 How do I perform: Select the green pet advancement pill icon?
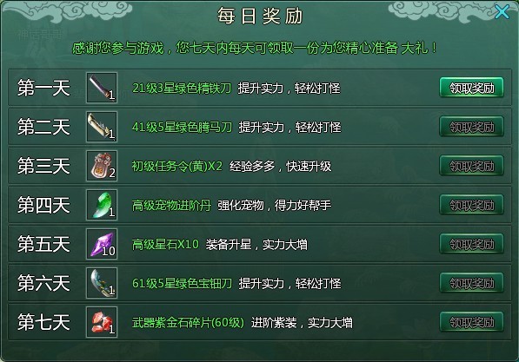tap(102, 205)
